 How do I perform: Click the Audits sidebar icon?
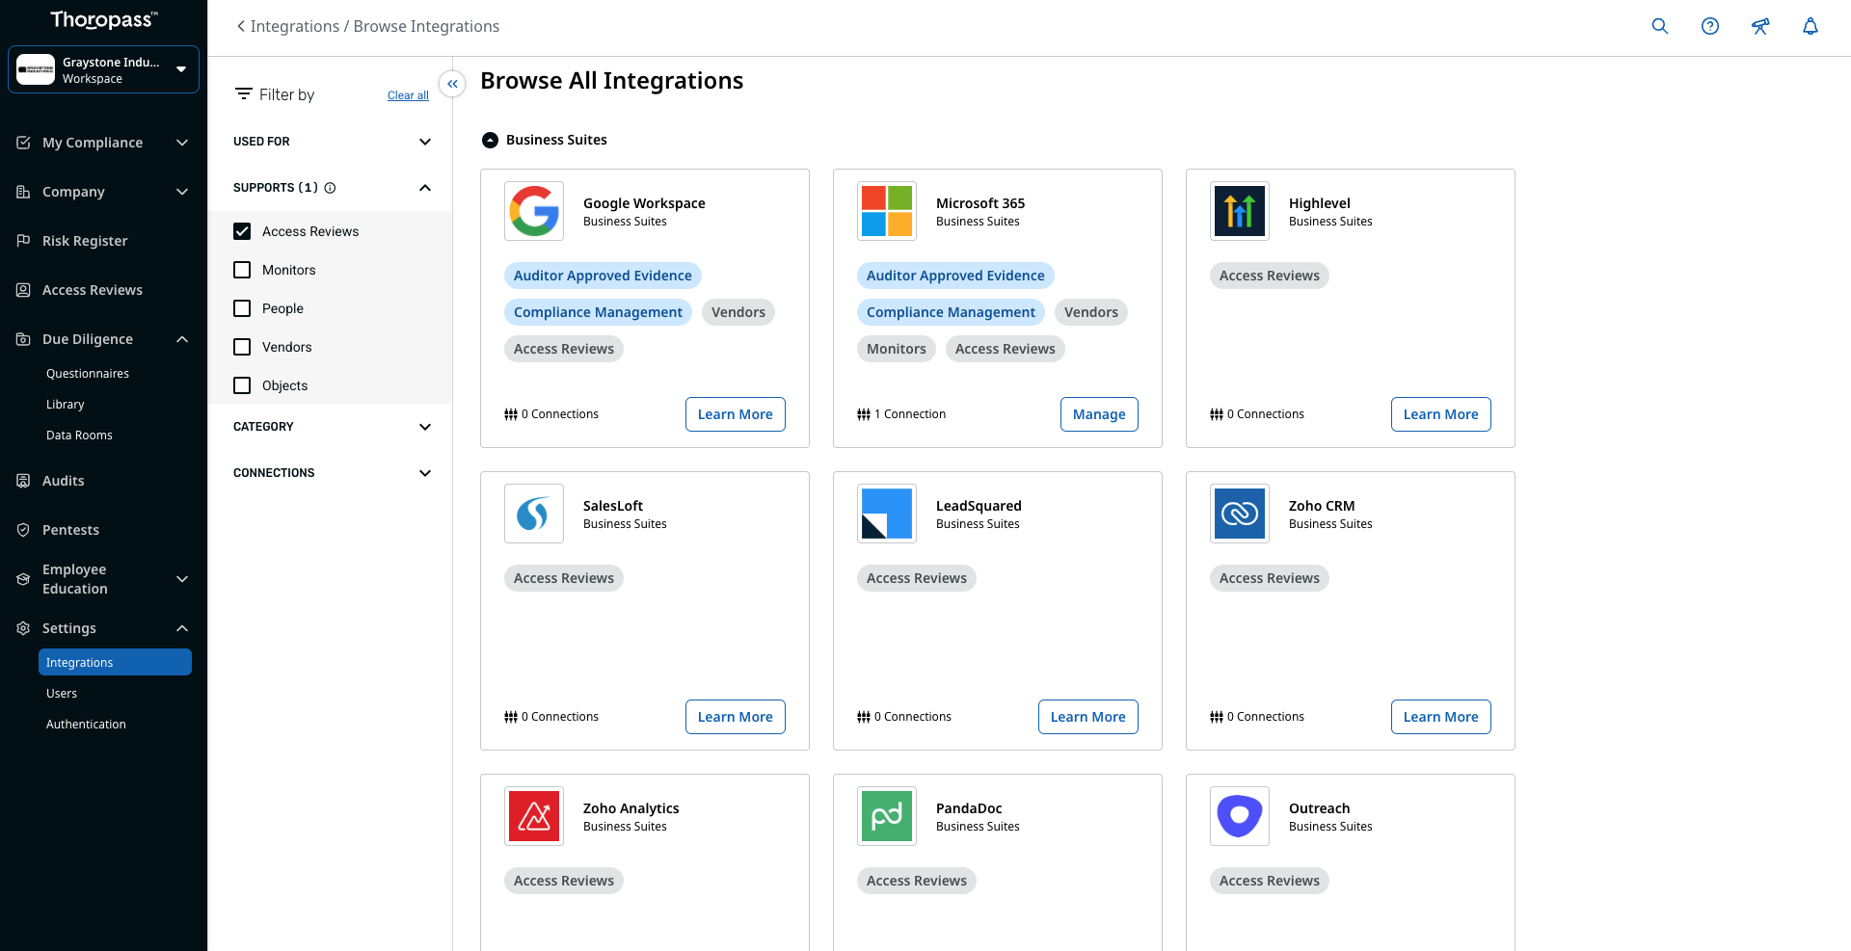click(23, 481)
